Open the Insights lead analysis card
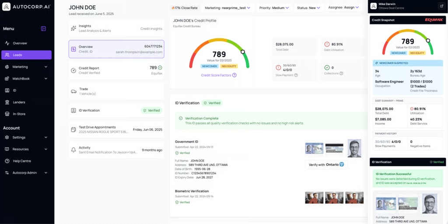Viewport: 448px width, 224px height. [116, 28]
